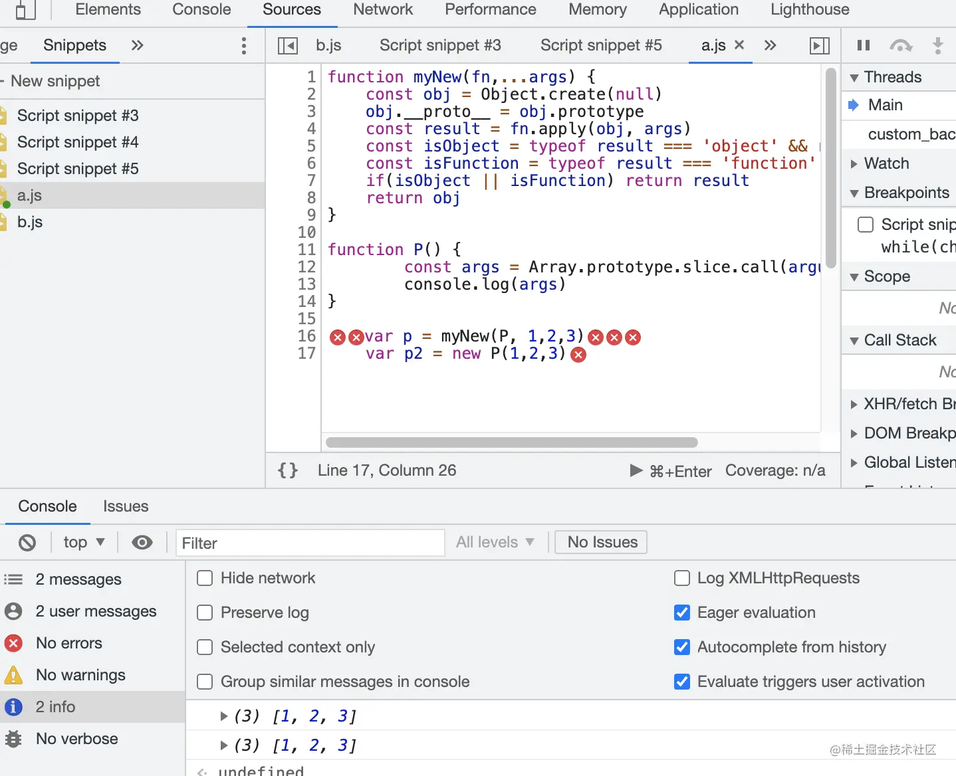Toggle the device toolbar icon

(25, 9)
